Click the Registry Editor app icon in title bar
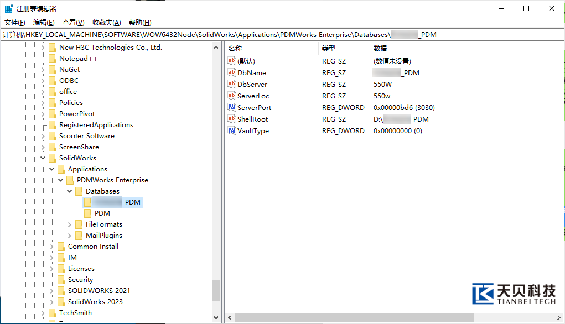Image resolution: width=565 pixels, height=324 pixels. coord(9,8)
